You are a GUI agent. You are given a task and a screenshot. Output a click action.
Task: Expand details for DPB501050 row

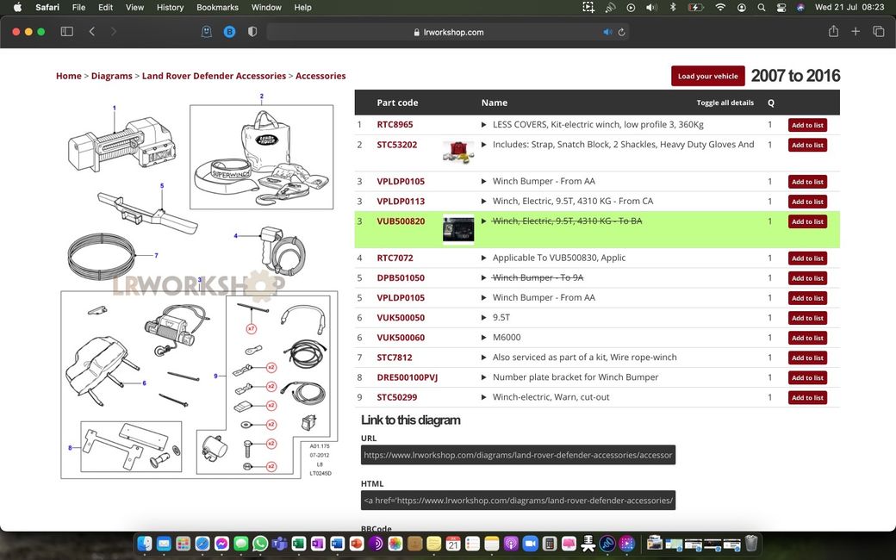coord(484,277)
